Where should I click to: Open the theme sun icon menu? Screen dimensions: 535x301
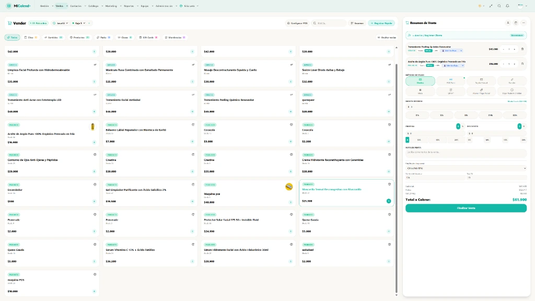click(481, 6)
